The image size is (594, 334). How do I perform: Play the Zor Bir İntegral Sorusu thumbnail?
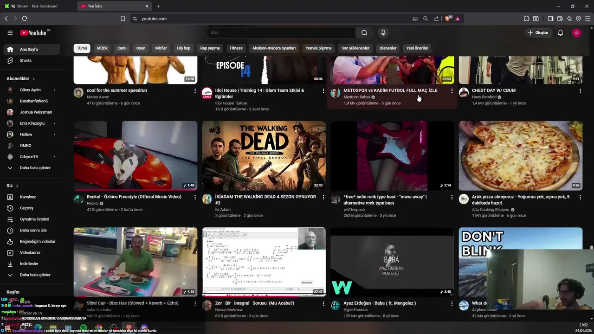coord(264,262)
